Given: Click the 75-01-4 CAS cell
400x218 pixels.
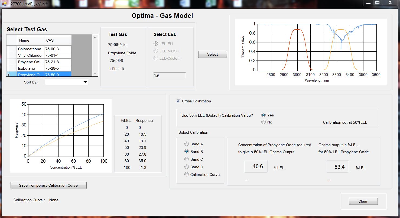Looking at the screenshot, I should [58, 55].
